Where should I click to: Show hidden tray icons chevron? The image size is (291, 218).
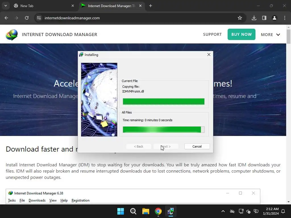pos(223,211)
